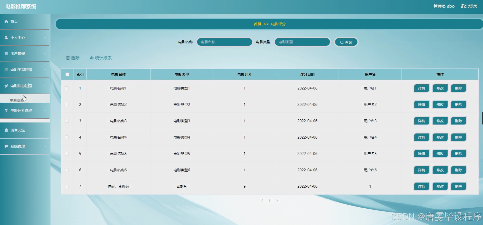The image size is (483, 225).
Task: Click 详情 for row 你好，李焕英
Action: point(422,186)
